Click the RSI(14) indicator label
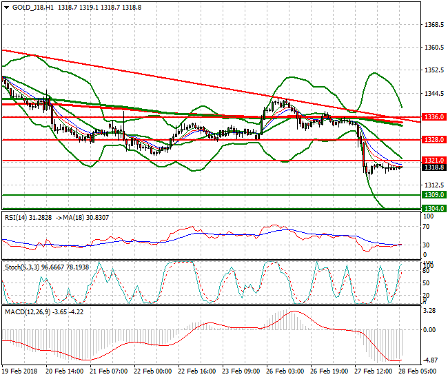Screen dimensions: 448x379 click(18, 217)
